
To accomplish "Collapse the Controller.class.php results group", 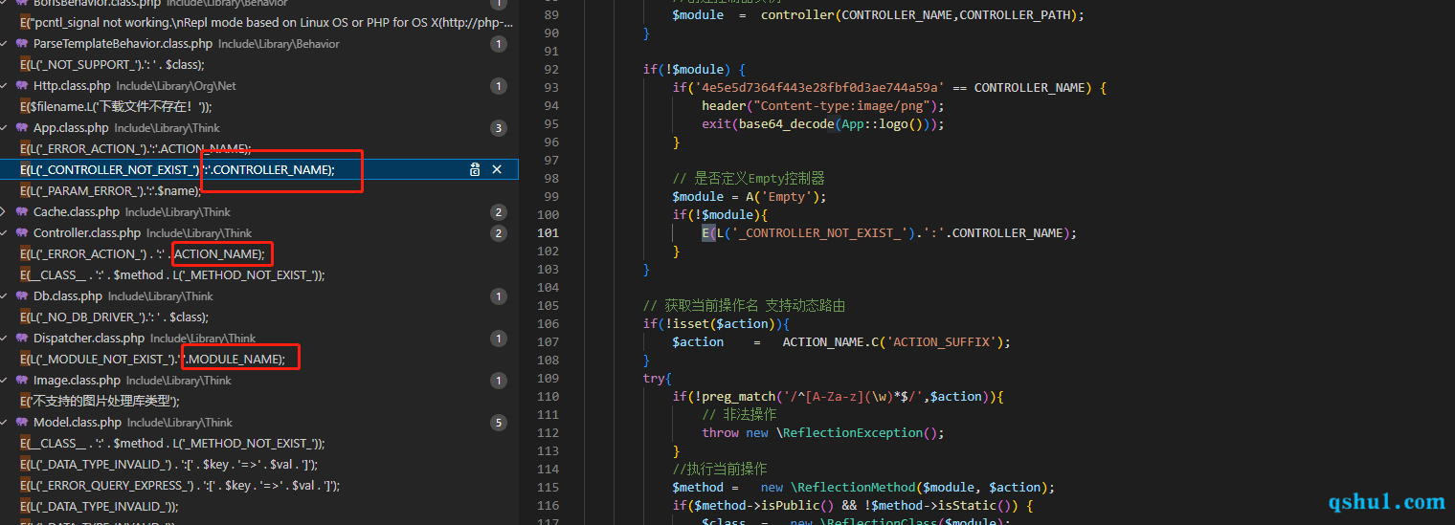I will [5, 233].
